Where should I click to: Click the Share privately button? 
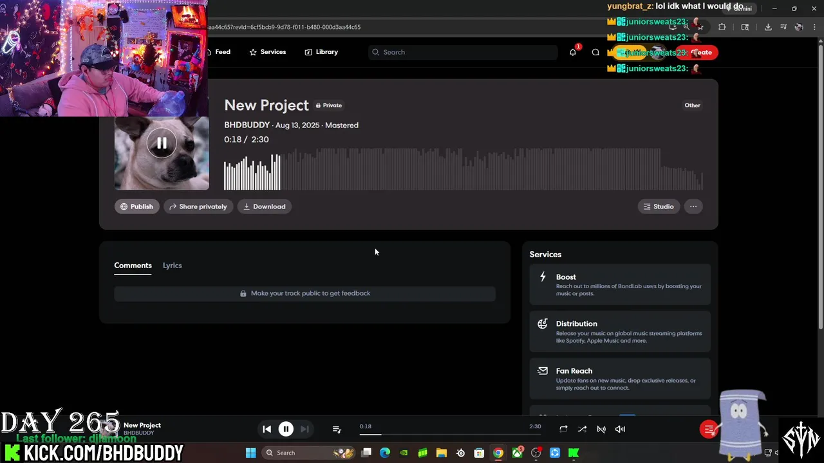click(x=198, y=206)
